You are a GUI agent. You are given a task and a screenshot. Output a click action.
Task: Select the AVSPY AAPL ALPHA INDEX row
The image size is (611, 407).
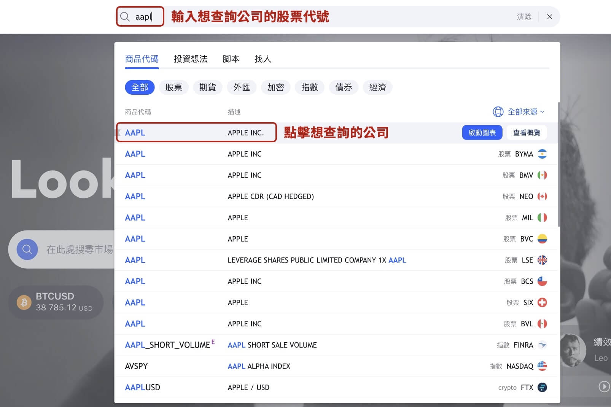[x=336, y=366]
